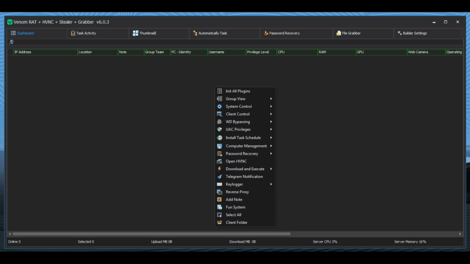Expand the WD Bypassing submenu arrow

click(x=271, y=122)
